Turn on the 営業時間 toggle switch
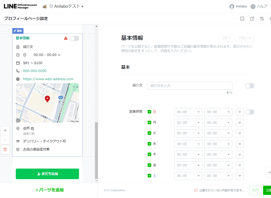 250,112
